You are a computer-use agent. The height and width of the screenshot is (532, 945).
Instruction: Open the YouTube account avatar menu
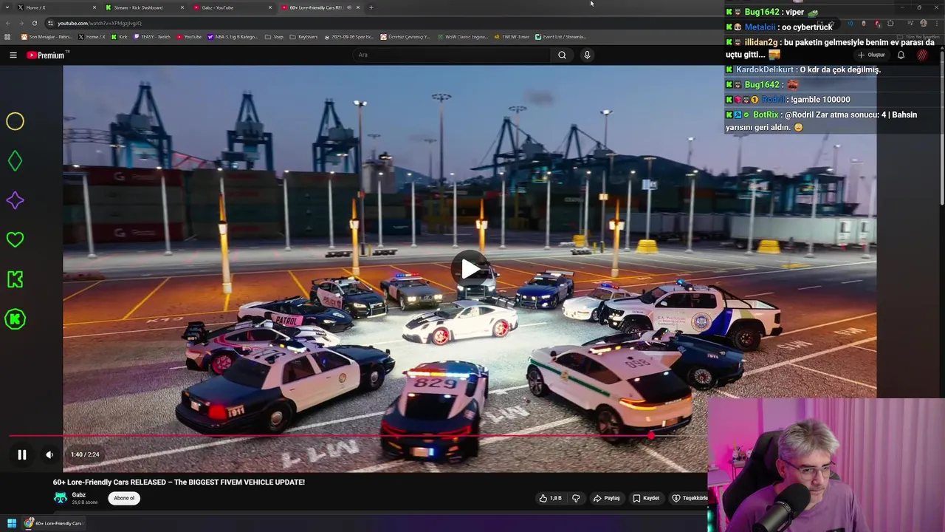pyautogui.click(x=922, y=55)
